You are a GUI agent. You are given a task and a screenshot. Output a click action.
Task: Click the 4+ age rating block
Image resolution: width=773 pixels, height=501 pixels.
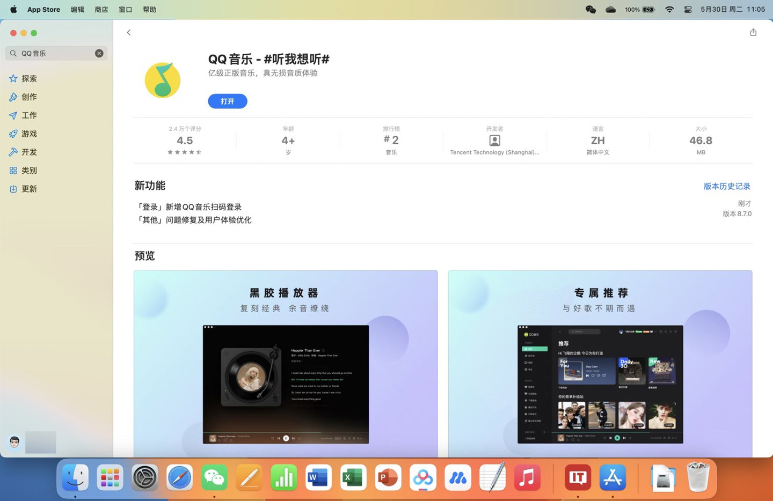point(288,141)
